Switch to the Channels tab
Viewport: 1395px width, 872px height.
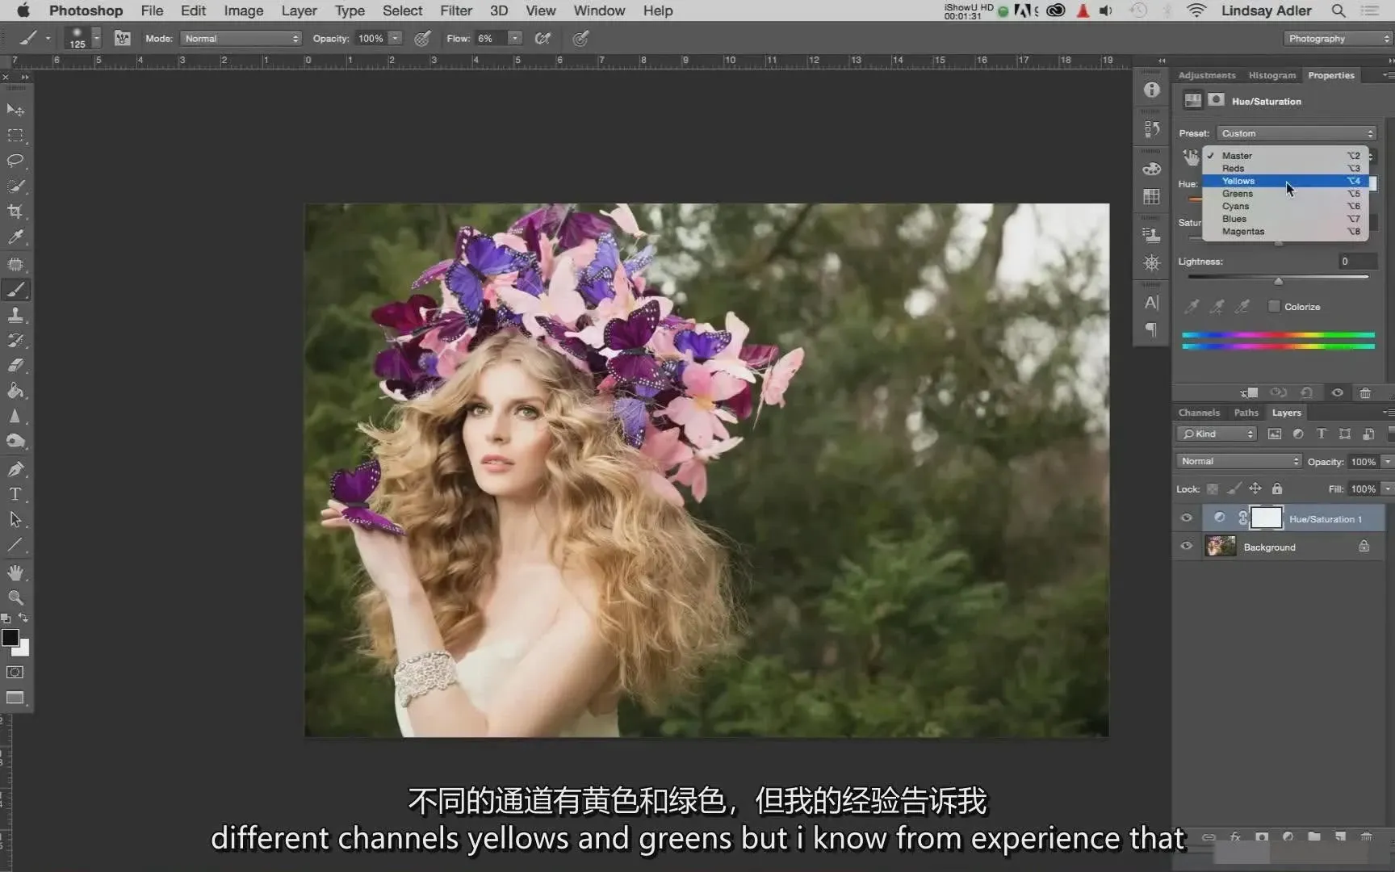(x=1199, y=413)
